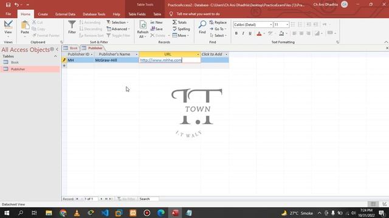Open the Selection filter dropdown

click(117, 22)
